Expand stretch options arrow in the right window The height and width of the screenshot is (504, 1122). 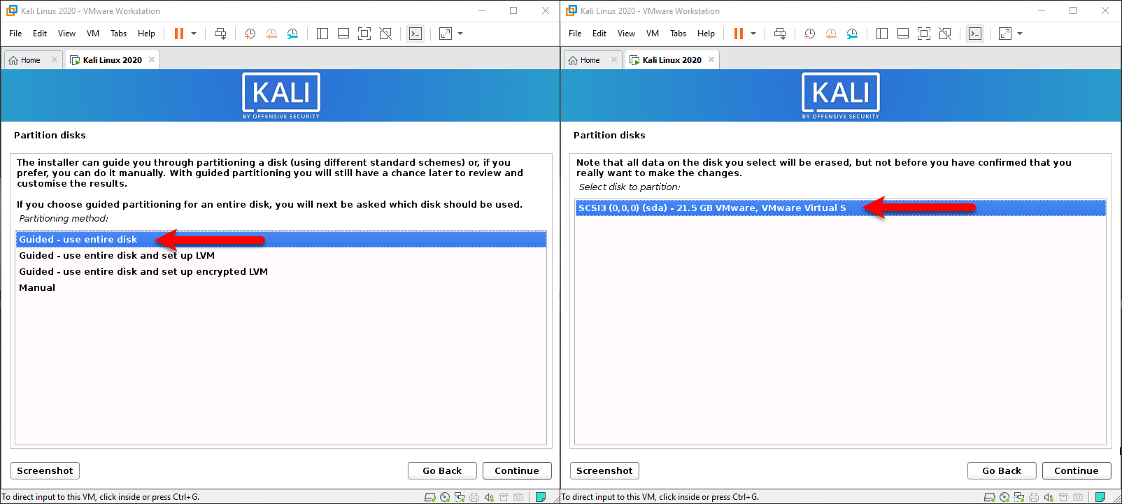point(1020,34)
